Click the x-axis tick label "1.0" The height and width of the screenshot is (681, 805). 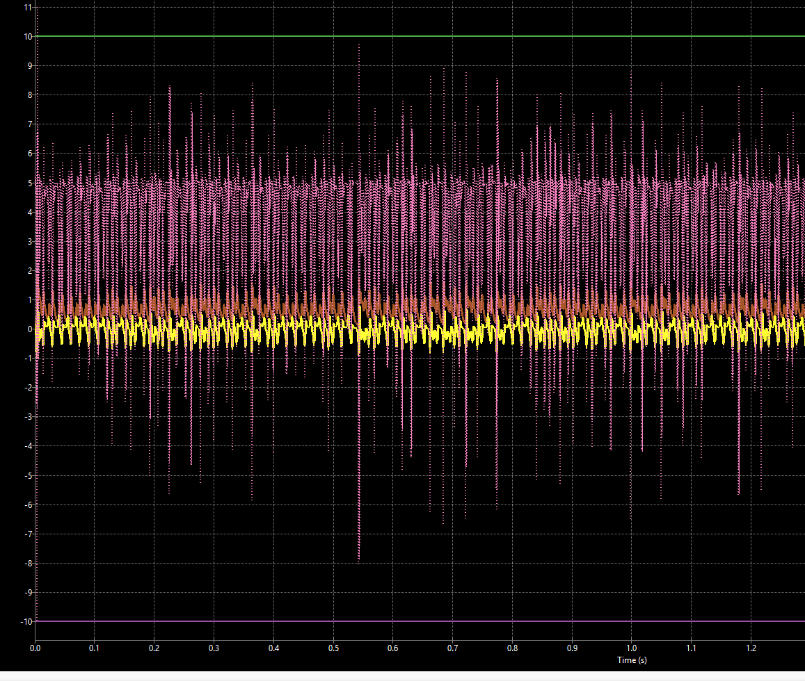coord(632,648)
